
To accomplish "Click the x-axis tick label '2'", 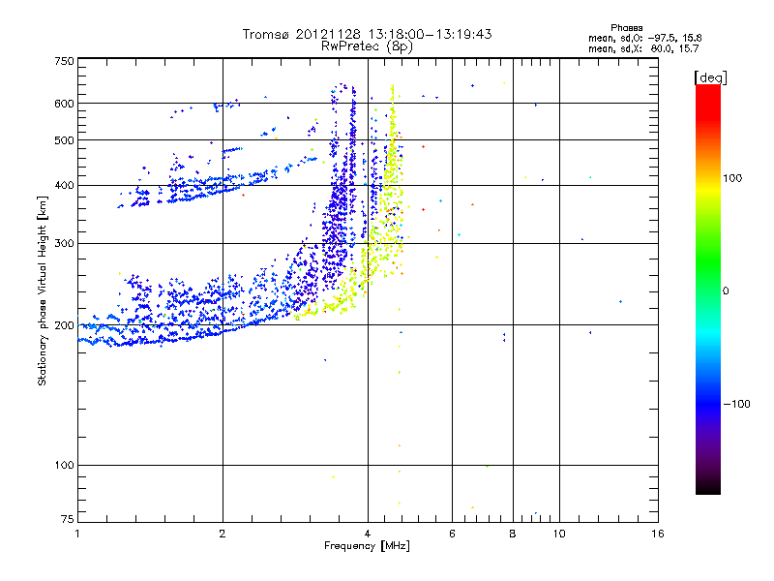I will (x=223, y=534).
